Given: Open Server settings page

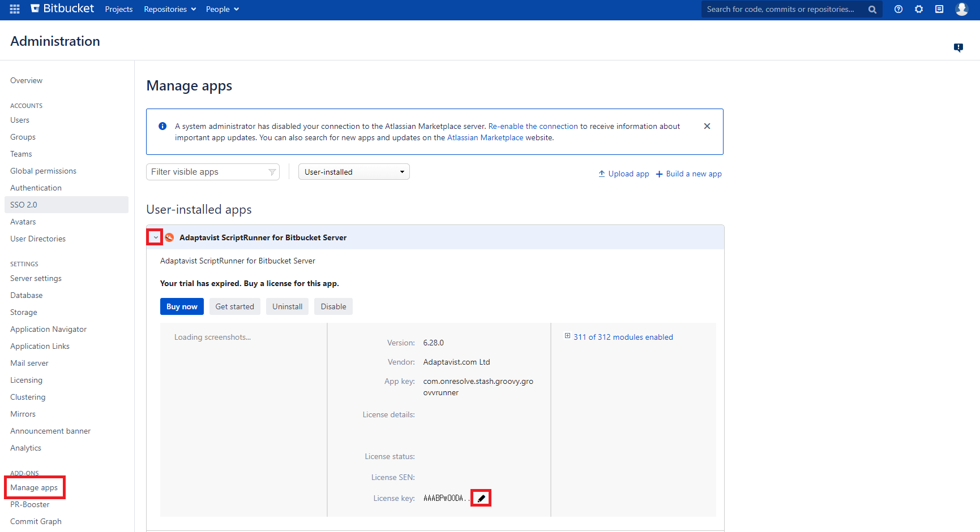Looking at the screenshot, I should (36, 278).
